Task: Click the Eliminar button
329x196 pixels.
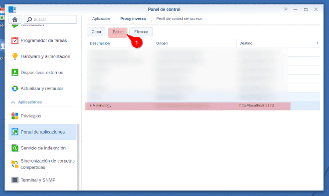Action: (x=141, y=32)
